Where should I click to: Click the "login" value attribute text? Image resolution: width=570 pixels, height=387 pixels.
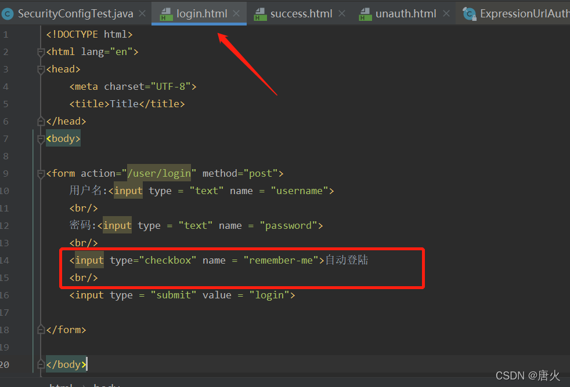[x=269, y=295]
